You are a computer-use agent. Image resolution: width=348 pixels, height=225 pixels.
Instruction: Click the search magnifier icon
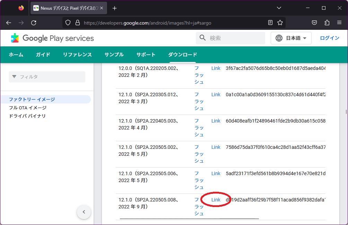tap(202, 38)
